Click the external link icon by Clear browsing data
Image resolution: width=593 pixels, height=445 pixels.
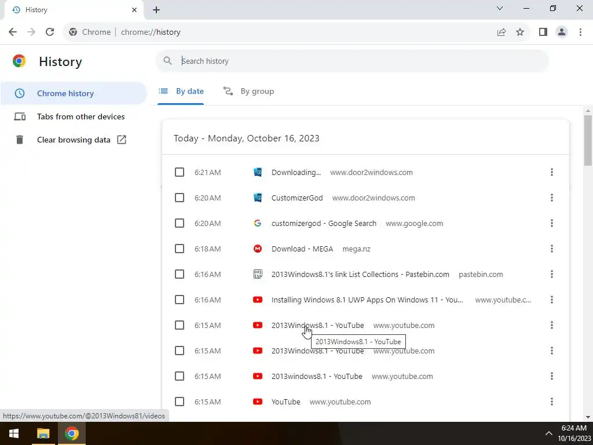pyautogui.click(x=122, y=140)
